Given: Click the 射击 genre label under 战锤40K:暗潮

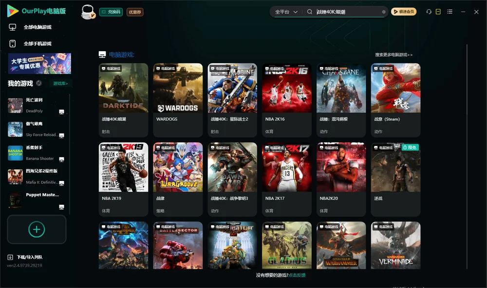Looking at the screenshot, I should (x=106, y=131).
